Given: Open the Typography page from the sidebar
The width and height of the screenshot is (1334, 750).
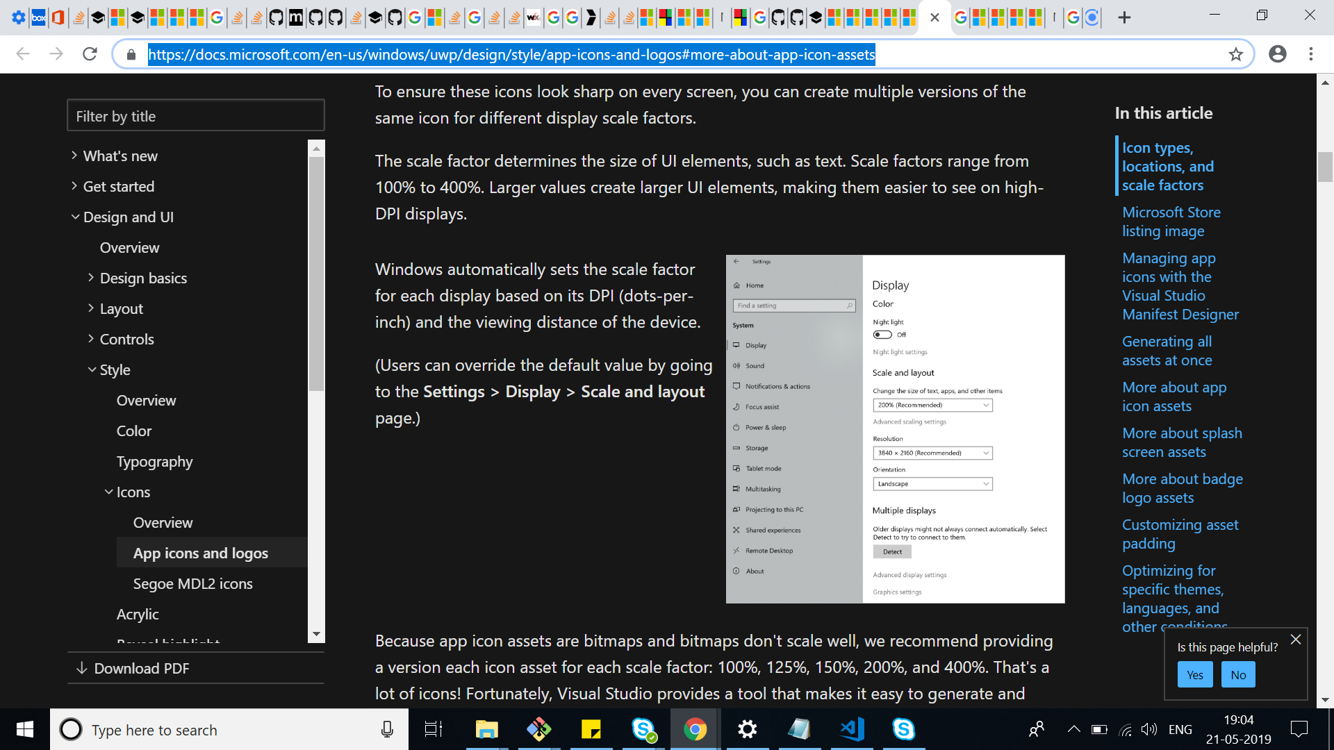Looking at the screenshot, I should (154, 461).
